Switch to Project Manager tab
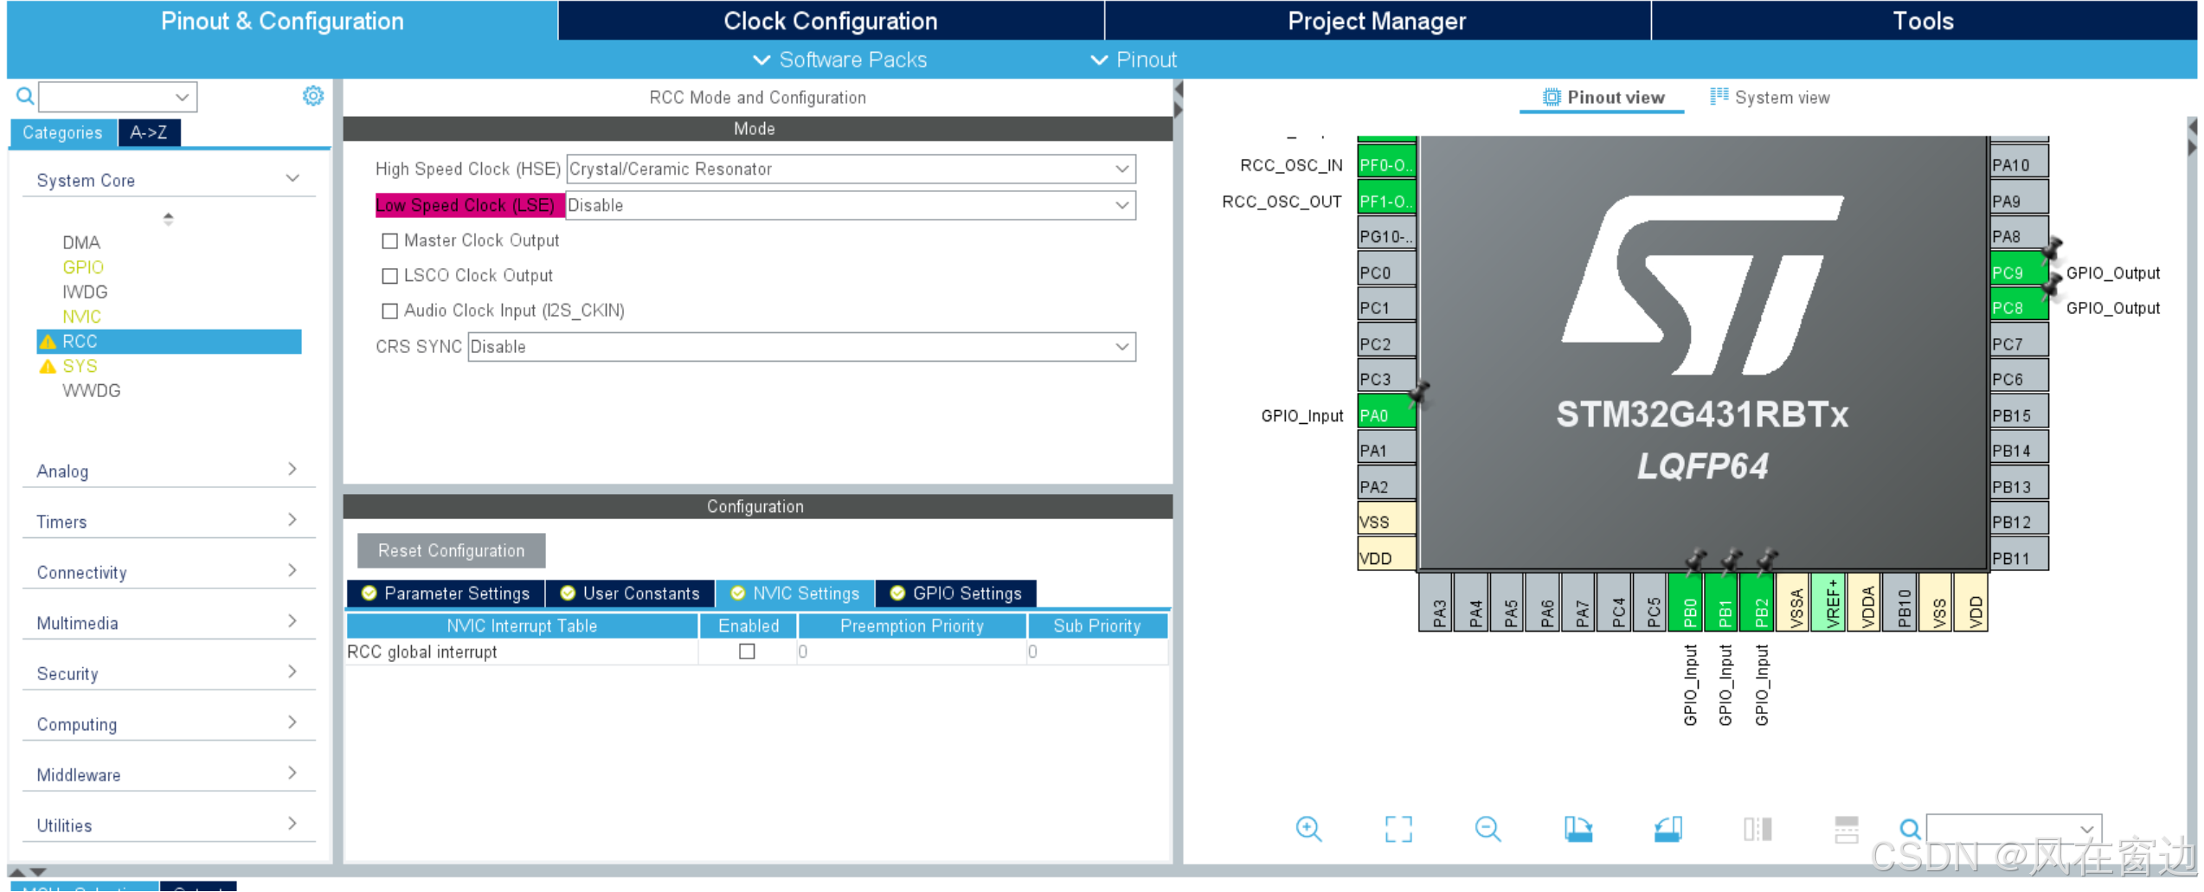 pos(1377,21)
